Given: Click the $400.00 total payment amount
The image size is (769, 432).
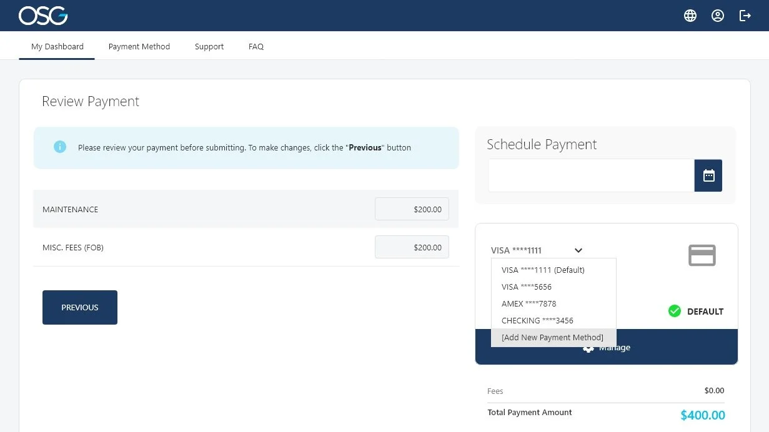Looking at the screenshot, I should [x=702, y=415].
